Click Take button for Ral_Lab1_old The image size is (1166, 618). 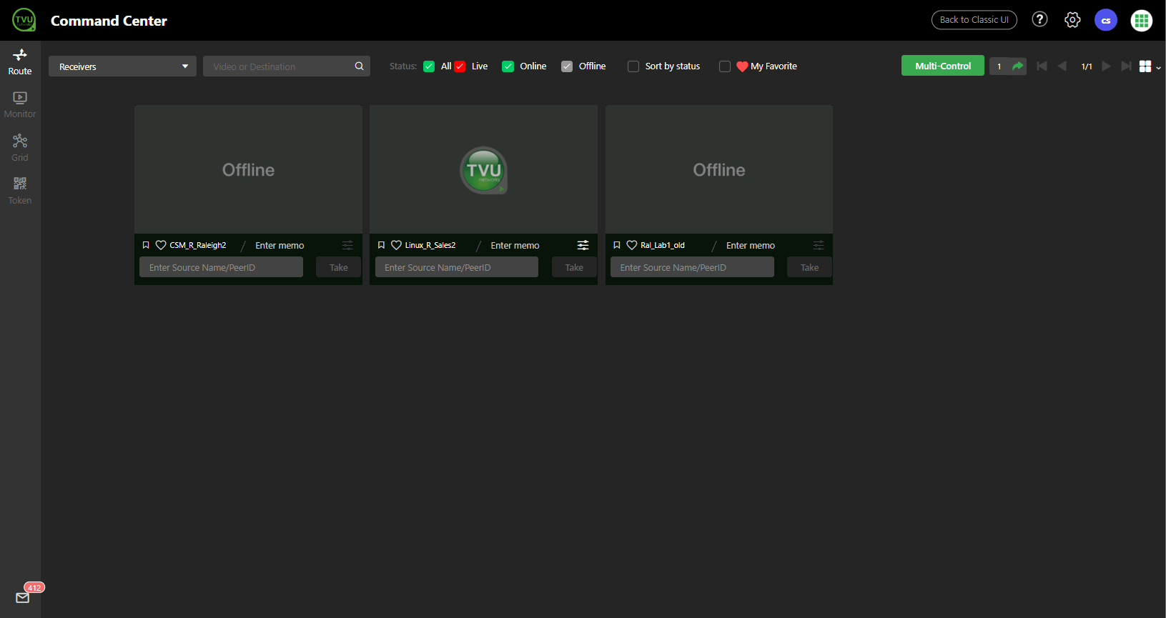(810, 267)
